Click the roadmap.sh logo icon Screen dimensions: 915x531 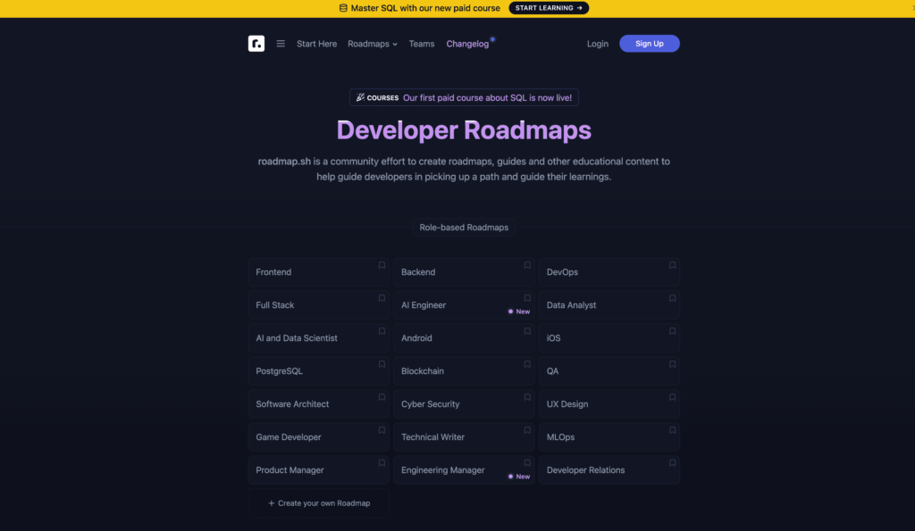(256, 44)
